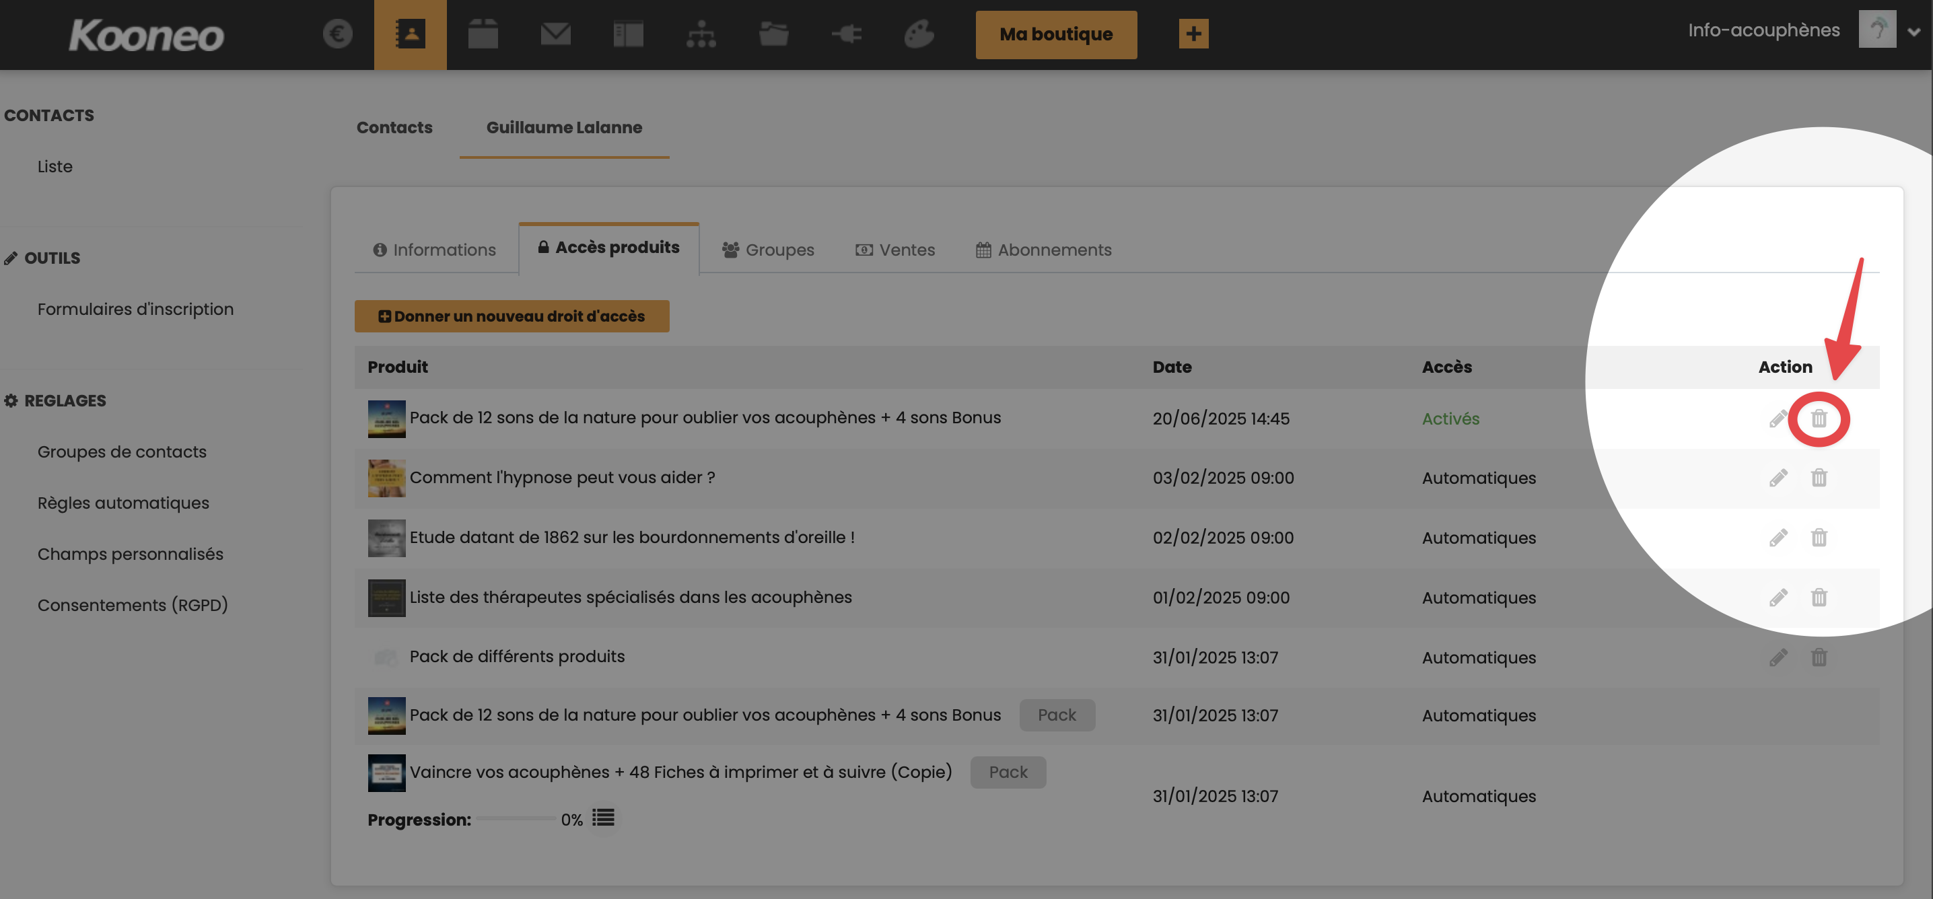The image size is (1933, 899).
Task: Click the green Activés status
Action: [x=1450, y=419]
